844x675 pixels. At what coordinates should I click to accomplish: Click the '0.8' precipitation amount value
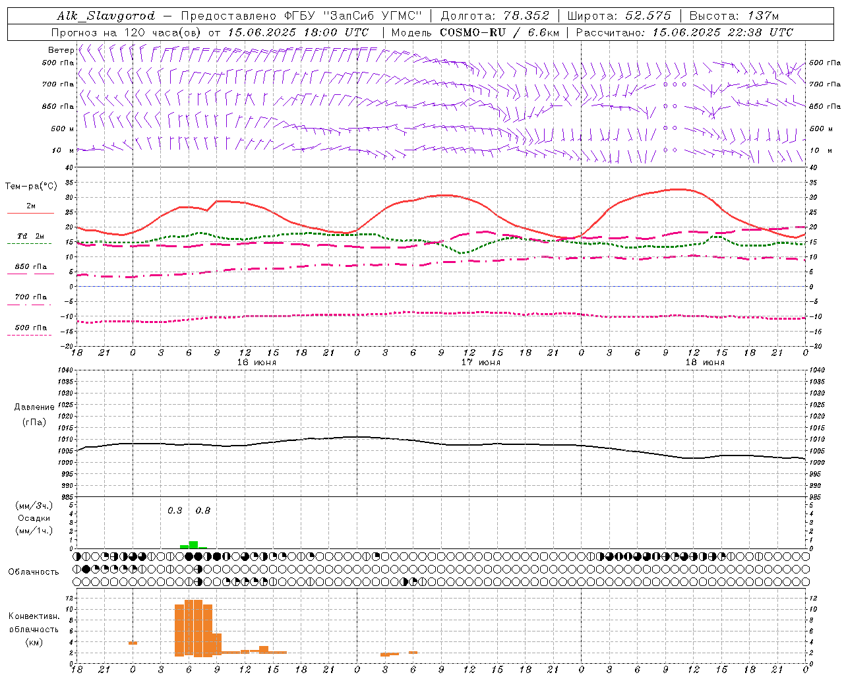click(x=203, y=511)
